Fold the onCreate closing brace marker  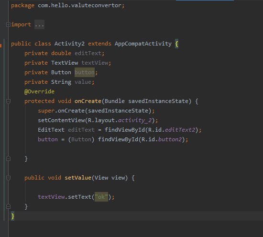[8, 158]
